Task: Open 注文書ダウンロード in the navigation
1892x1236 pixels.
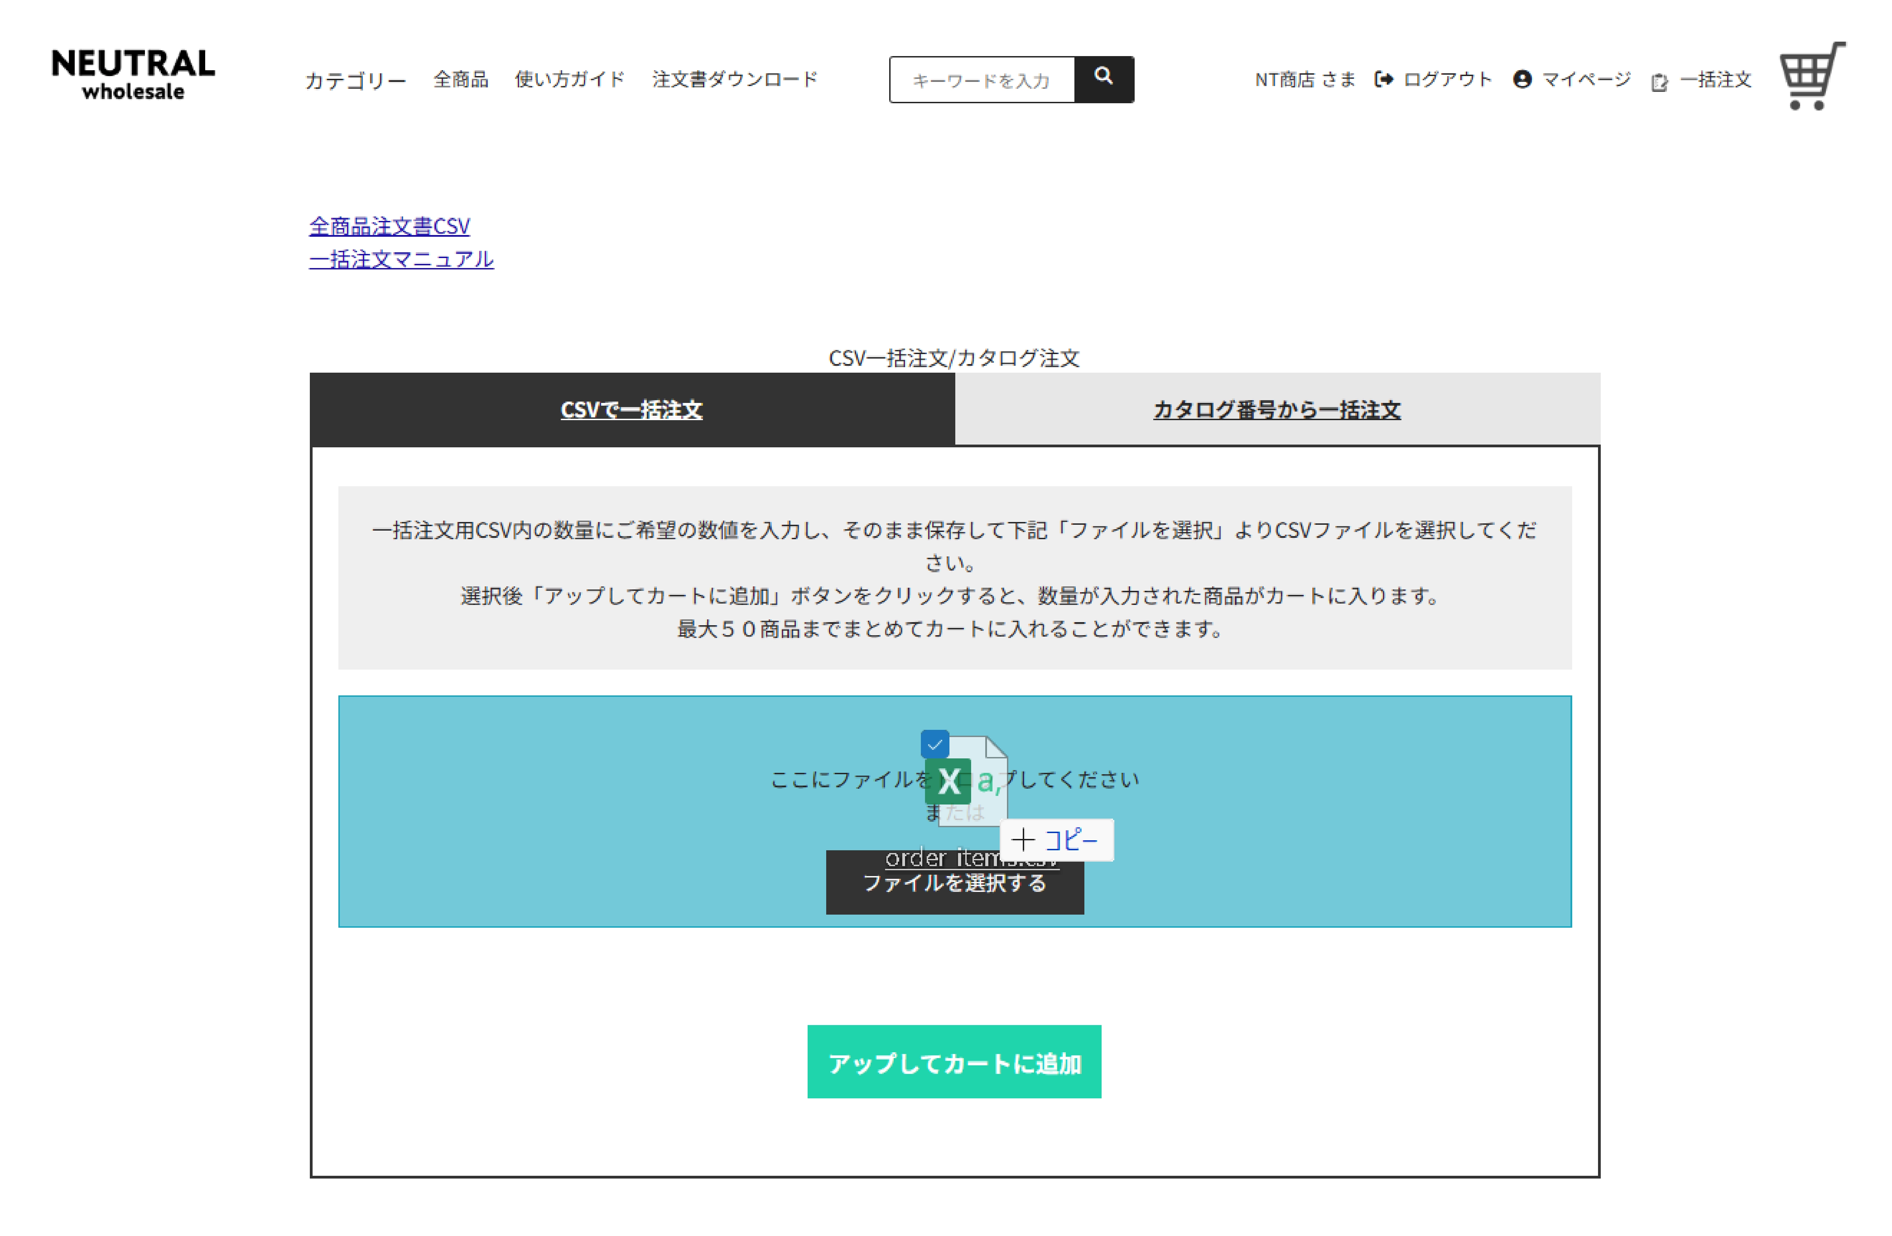Action: click(x=735, y=79)
